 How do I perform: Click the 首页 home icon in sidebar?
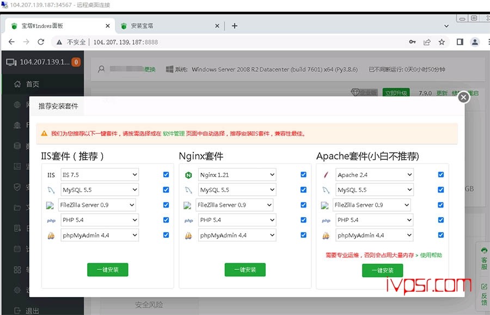point(17,84)
